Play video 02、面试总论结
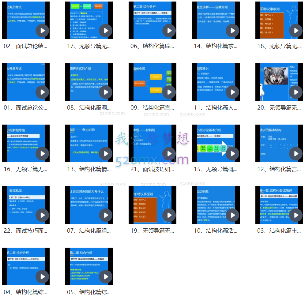Image resolution: width=305 pixels, height=296 pixels. coord(42,31)
